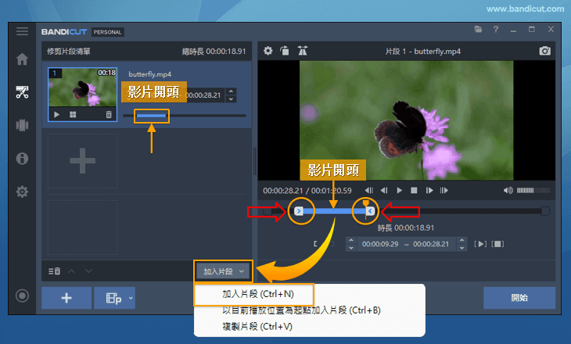Choose 以目前播放位置為起點加入片段 (Ctrl+B)

301,310
